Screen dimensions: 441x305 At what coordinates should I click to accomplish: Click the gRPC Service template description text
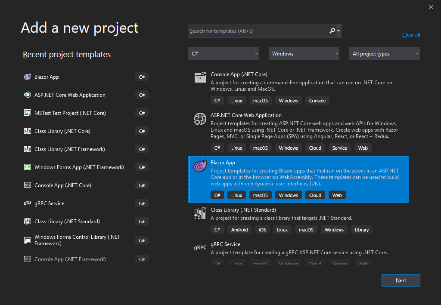point(299,253)
